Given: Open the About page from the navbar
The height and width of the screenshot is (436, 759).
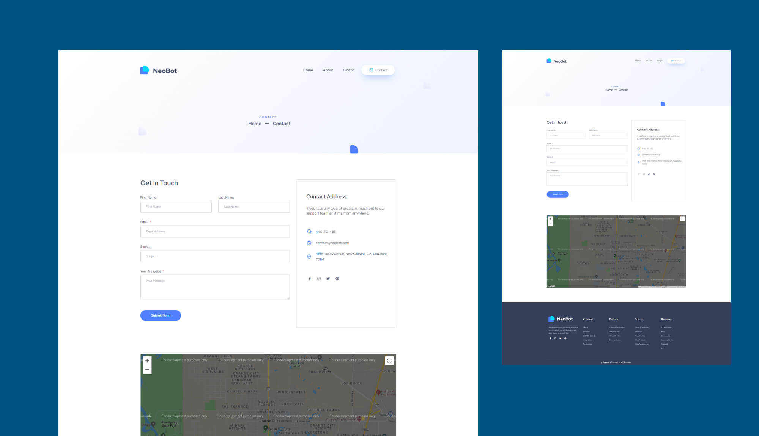Looking at the screenshot, I should [x=328, y=70].
